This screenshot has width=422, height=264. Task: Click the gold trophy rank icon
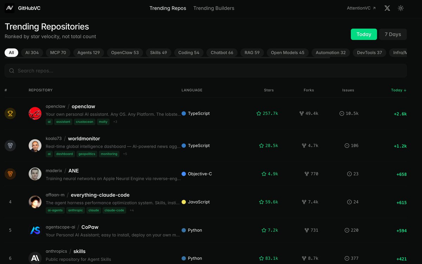click(x=10, y=113)
